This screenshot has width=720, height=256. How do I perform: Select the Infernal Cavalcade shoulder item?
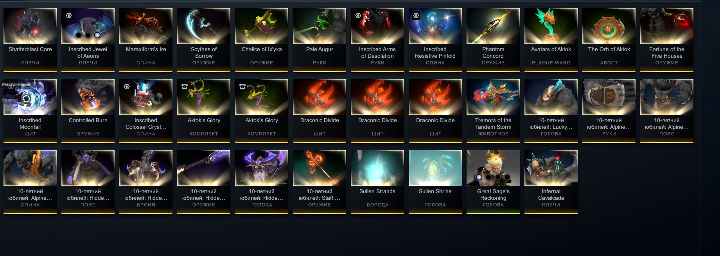coord(551,182)
